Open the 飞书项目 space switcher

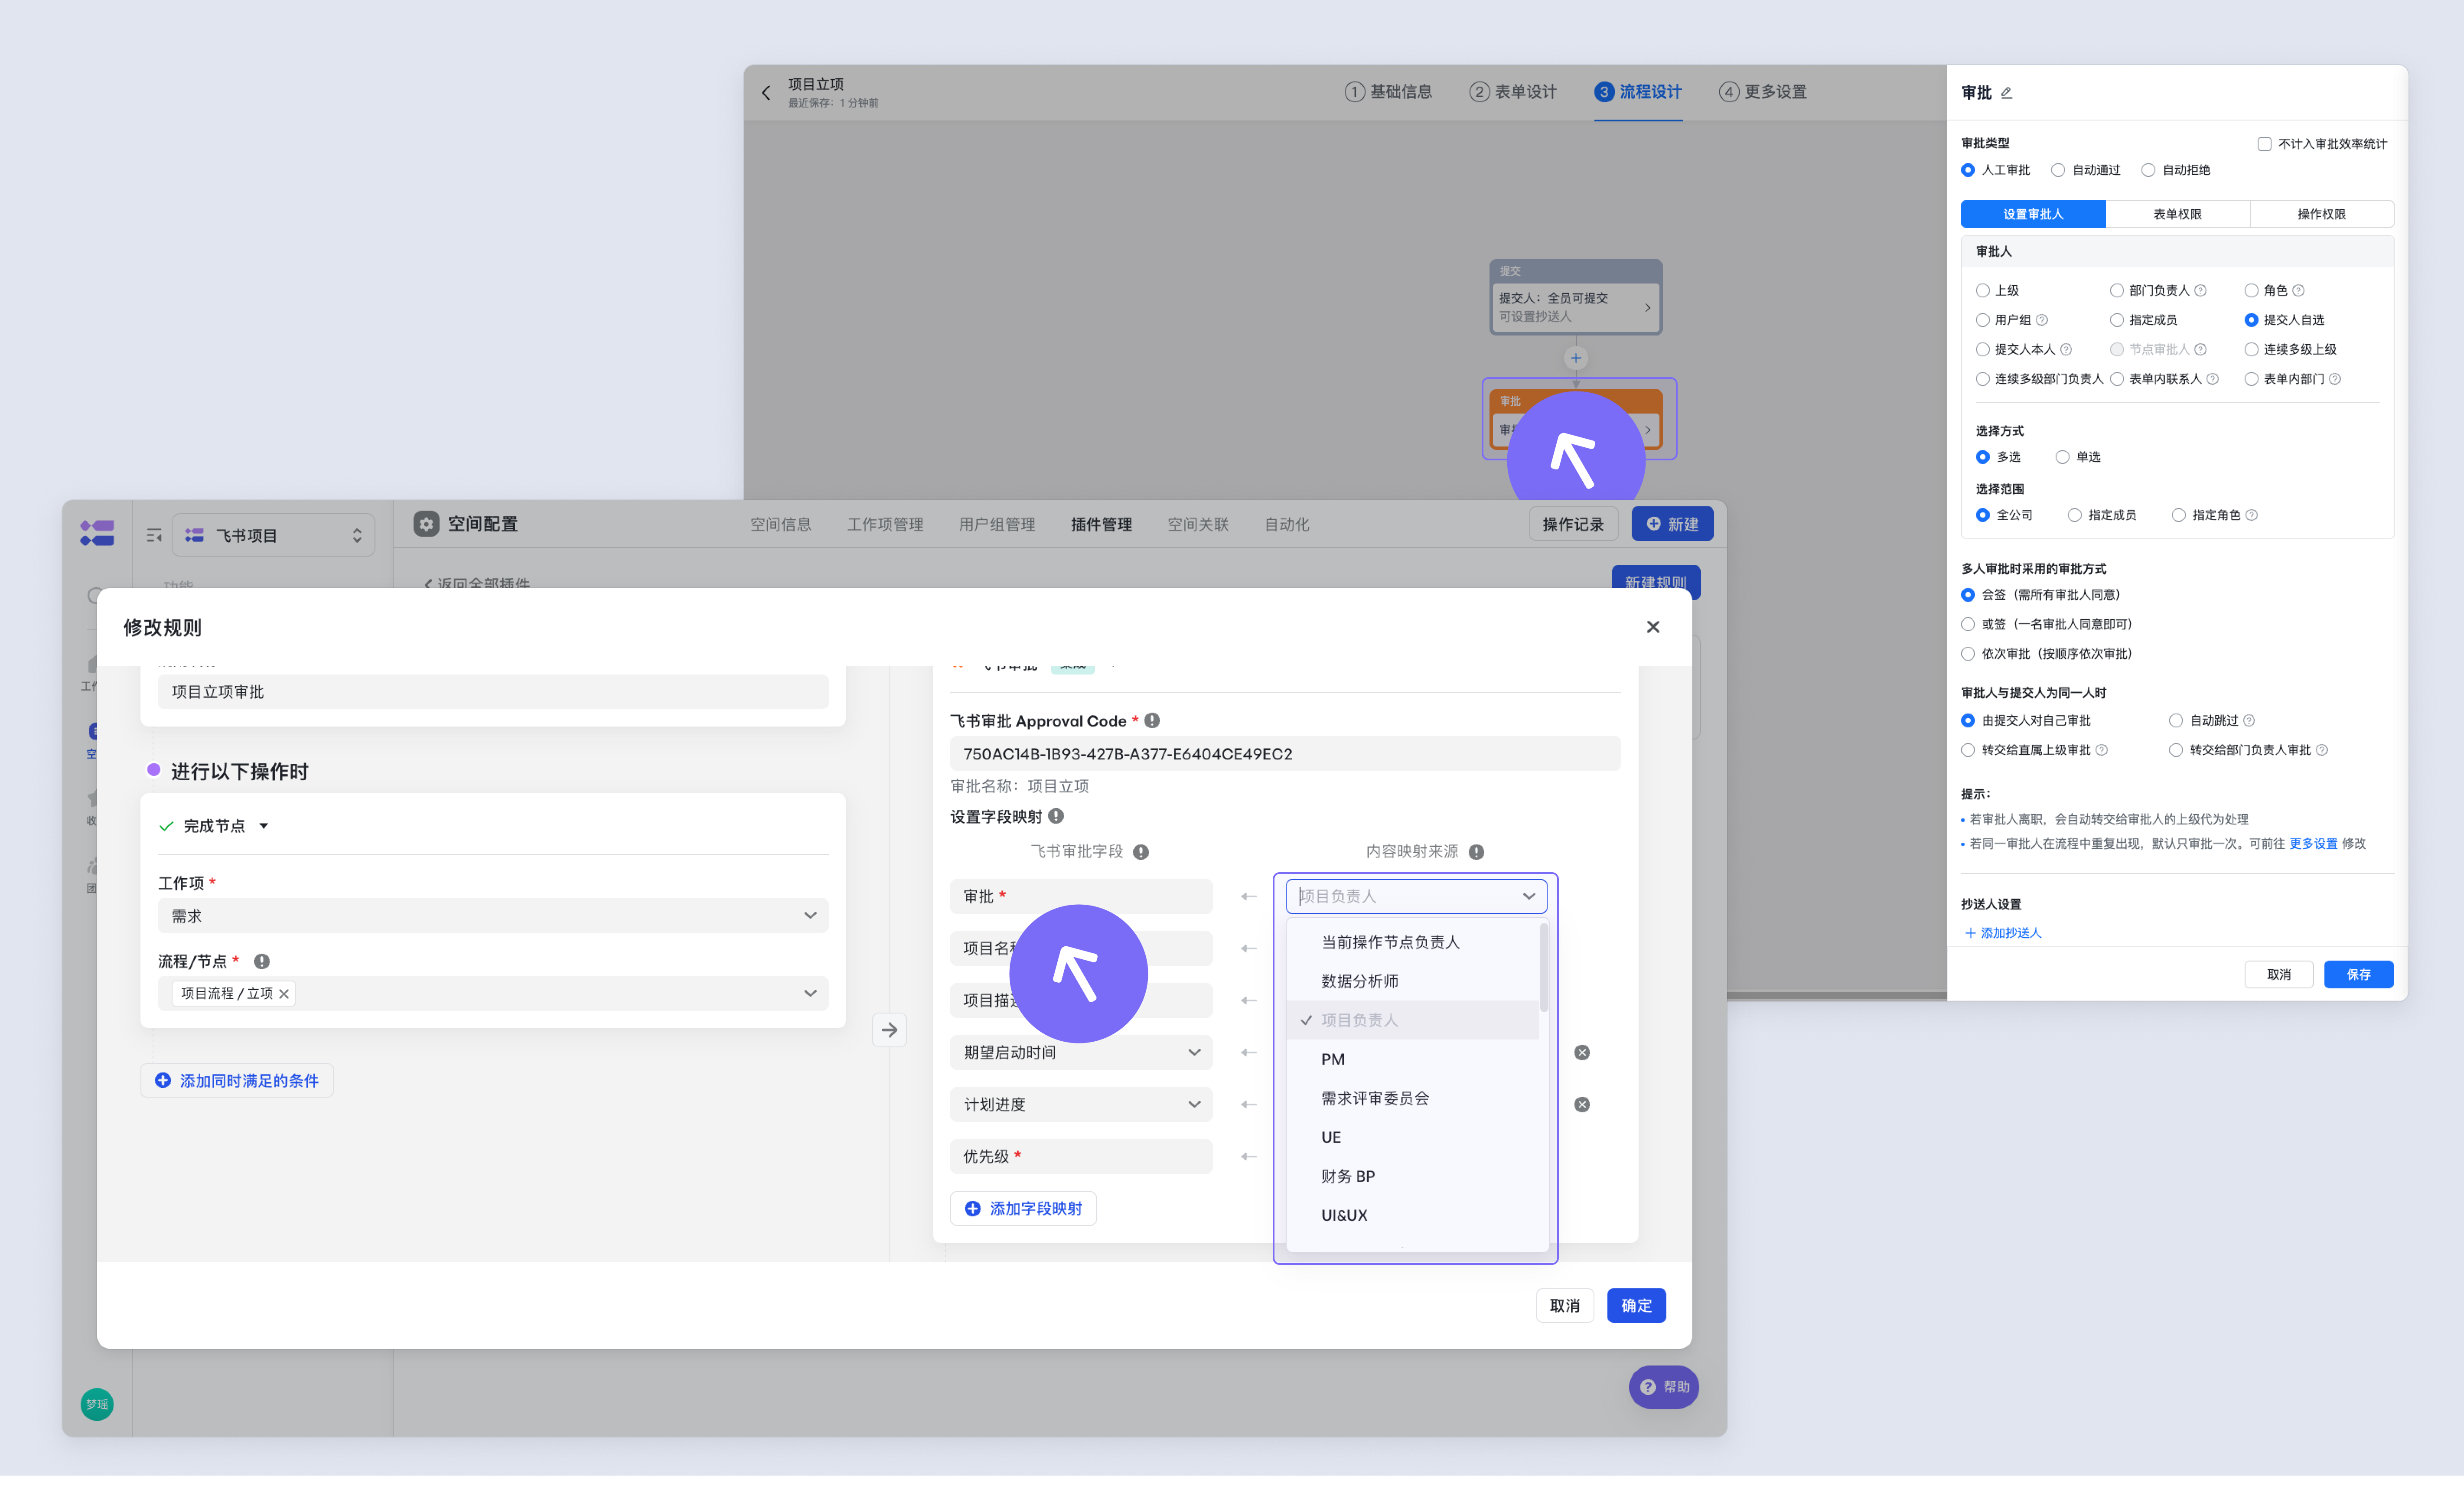(x=274, y=535)
